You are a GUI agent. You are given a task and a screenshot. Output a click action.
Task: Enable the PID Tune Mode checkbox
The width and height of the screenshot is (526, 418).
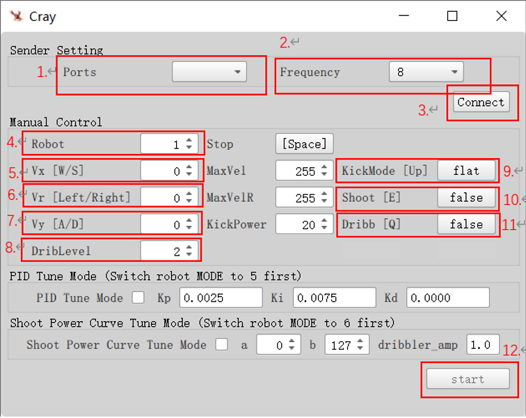(x=138, y=298)
